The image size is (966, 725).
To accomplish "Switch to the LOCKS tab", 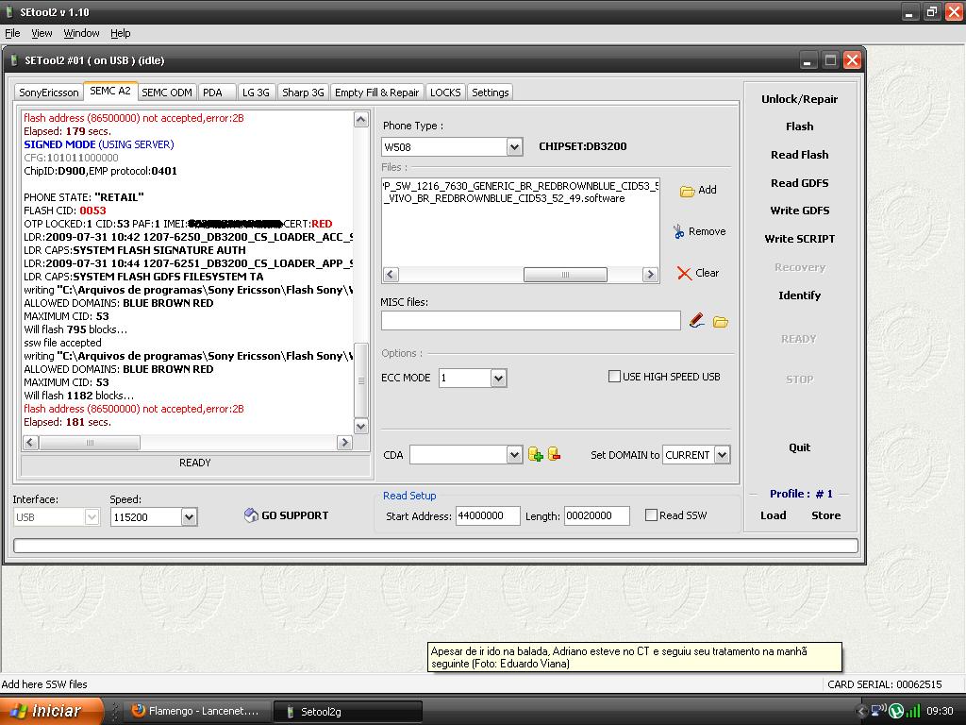I will click(x=445, y=93).
